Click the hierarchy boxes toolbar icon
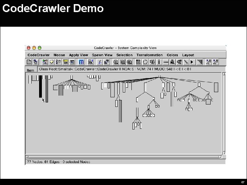 (x=36, y=62)
